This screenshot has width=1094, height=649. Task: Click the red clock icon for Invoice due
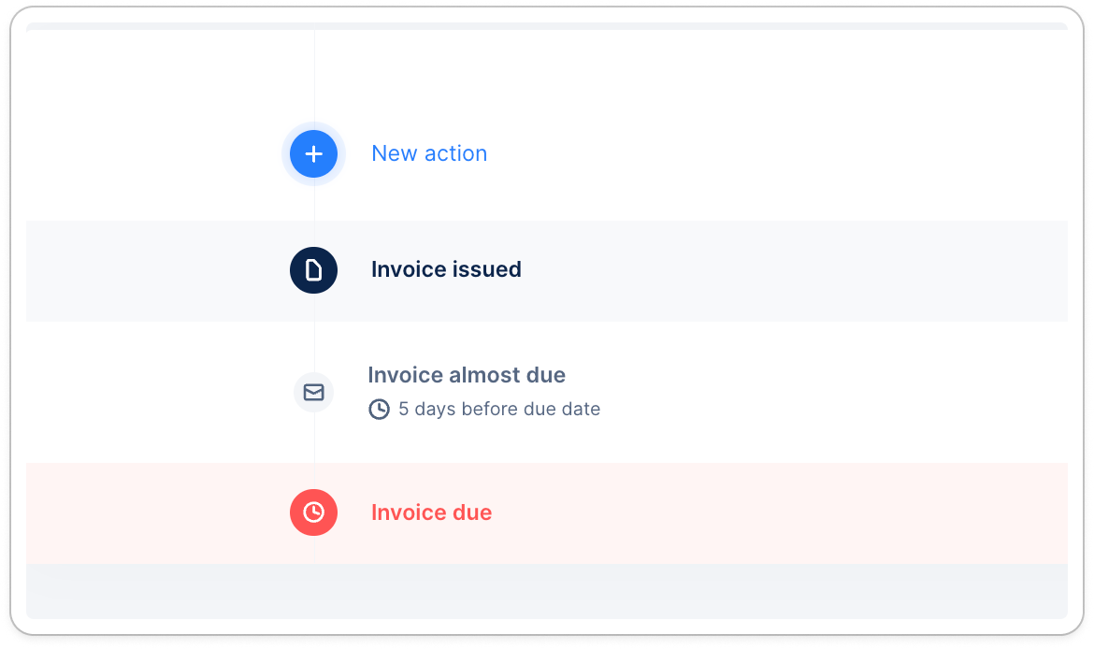(313, 512)
